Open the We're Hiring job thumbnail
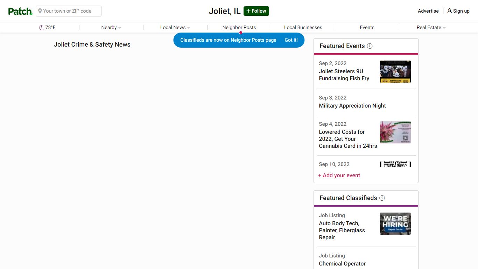 tap(395, 223)
